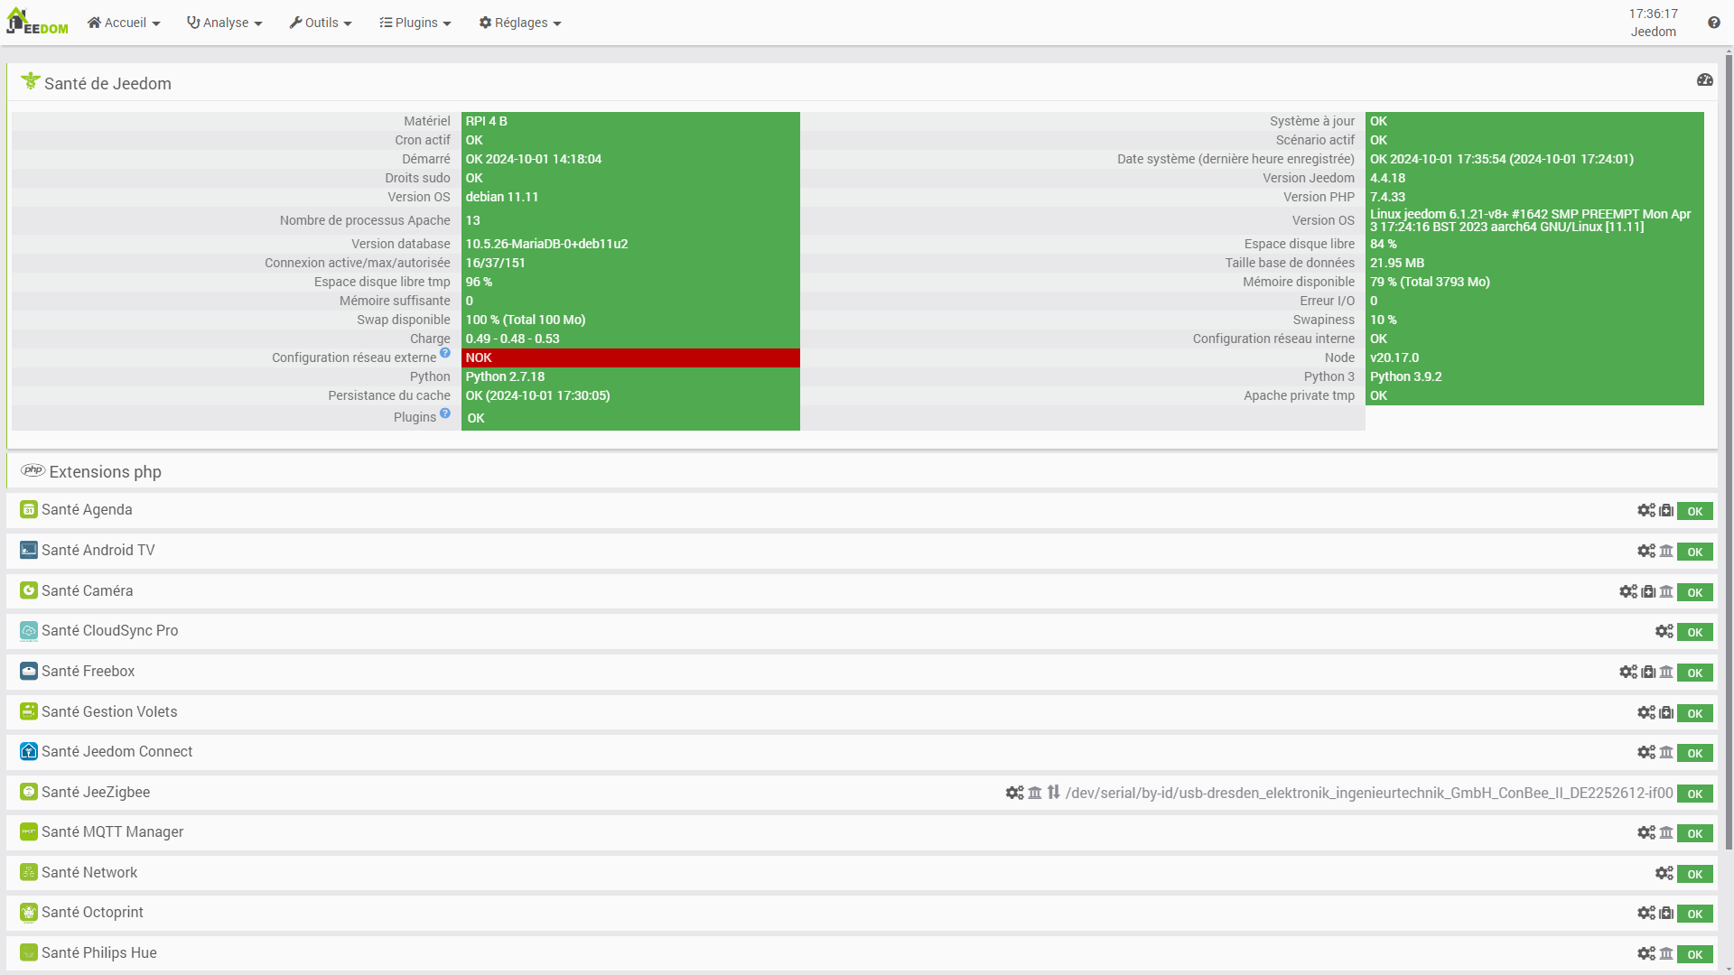Click OK status button for Santé MQTT Manager

coord(1694,833)
